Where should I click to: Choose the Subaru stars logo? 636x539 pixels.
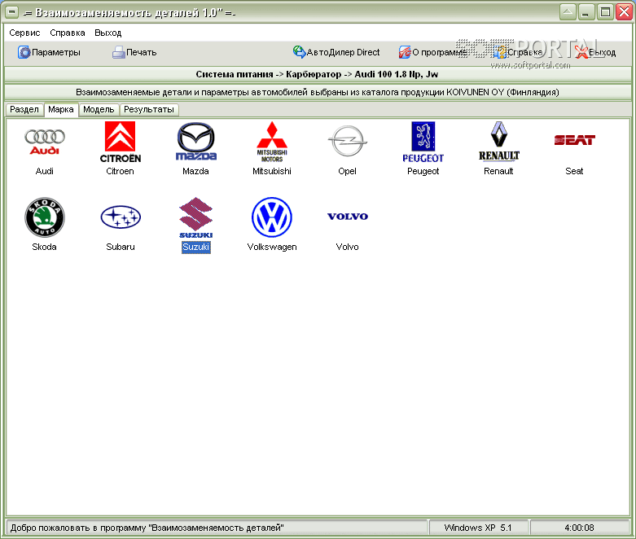pyautogui.click(x=121, y=217)
